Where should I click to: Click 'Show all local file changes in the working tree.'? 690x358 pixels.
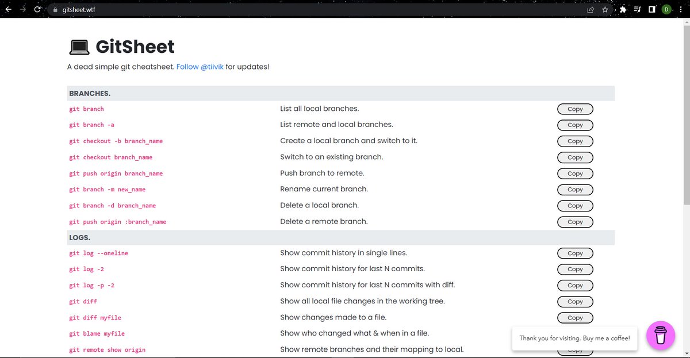[363, 301]
